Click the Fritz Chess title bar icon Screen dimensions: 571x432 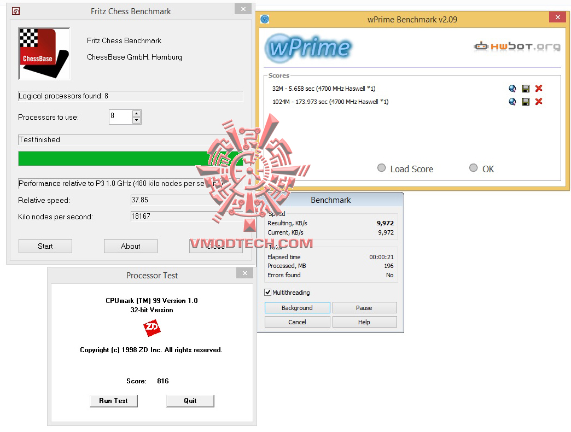(16, 11)
